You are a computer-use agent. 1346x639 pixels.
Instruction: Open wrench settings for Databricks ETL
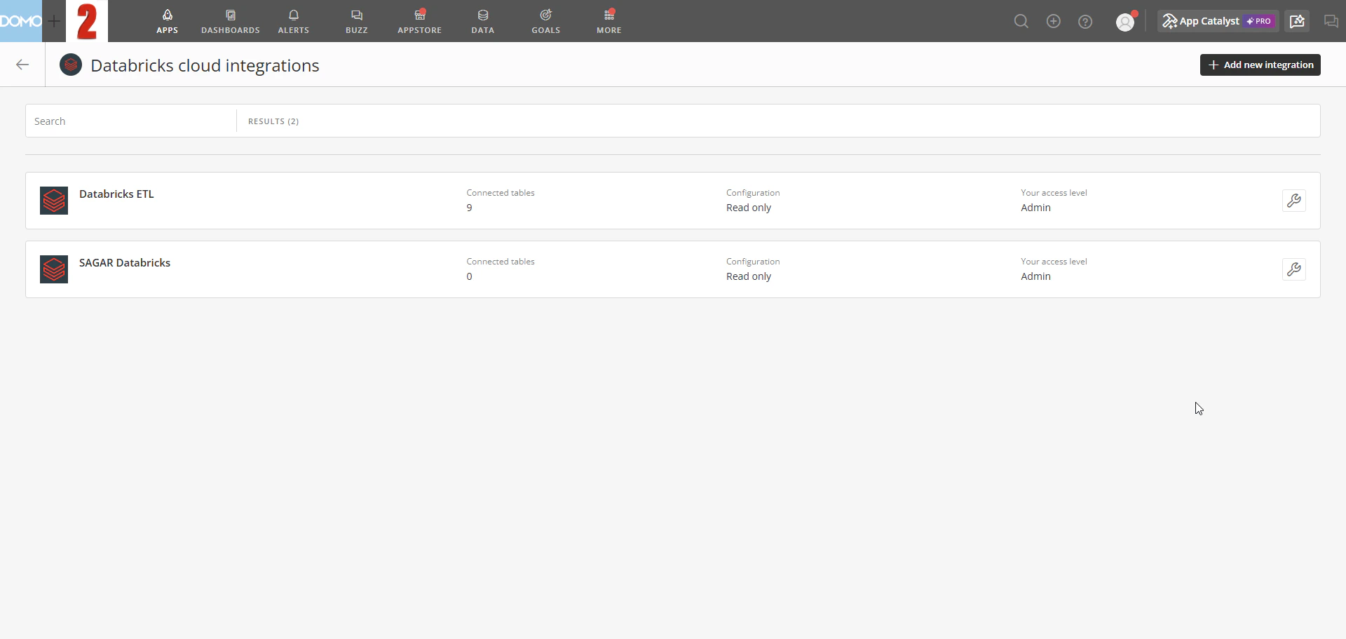1293,201
